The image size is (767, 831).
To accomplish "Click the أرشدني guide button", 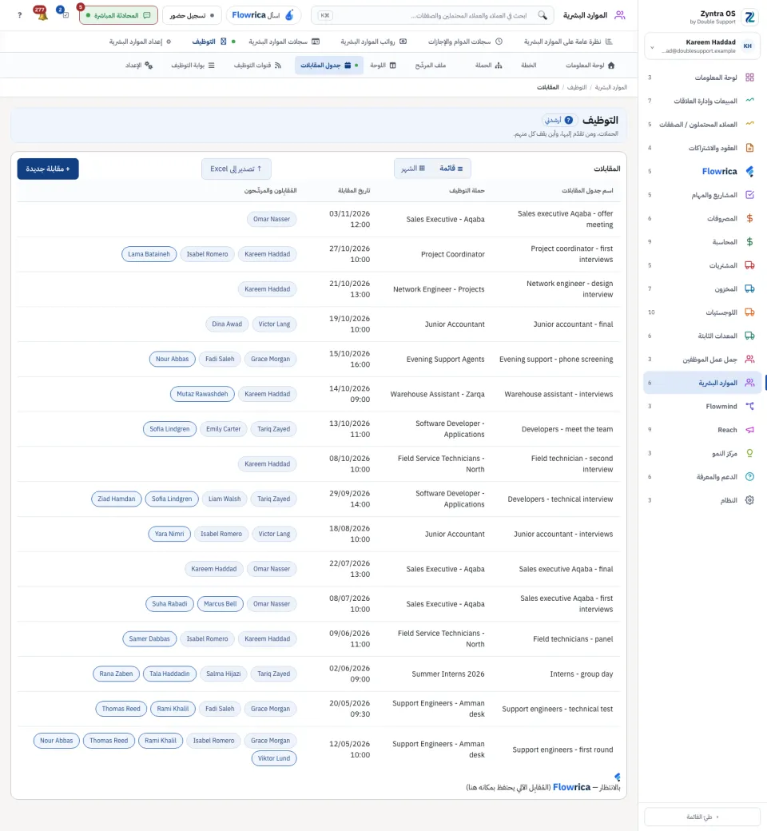I will [x=558, y=121].
